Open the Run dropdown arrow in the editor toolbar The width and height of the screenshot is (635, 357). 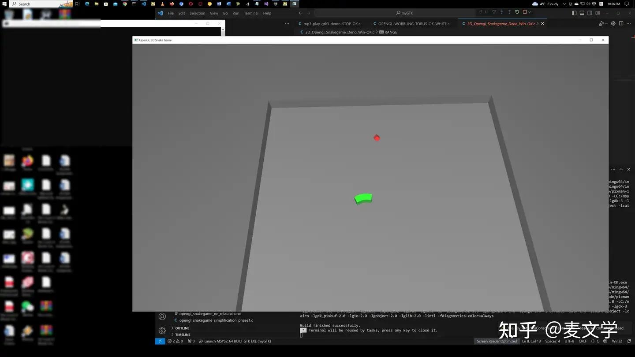coord(606,24)
